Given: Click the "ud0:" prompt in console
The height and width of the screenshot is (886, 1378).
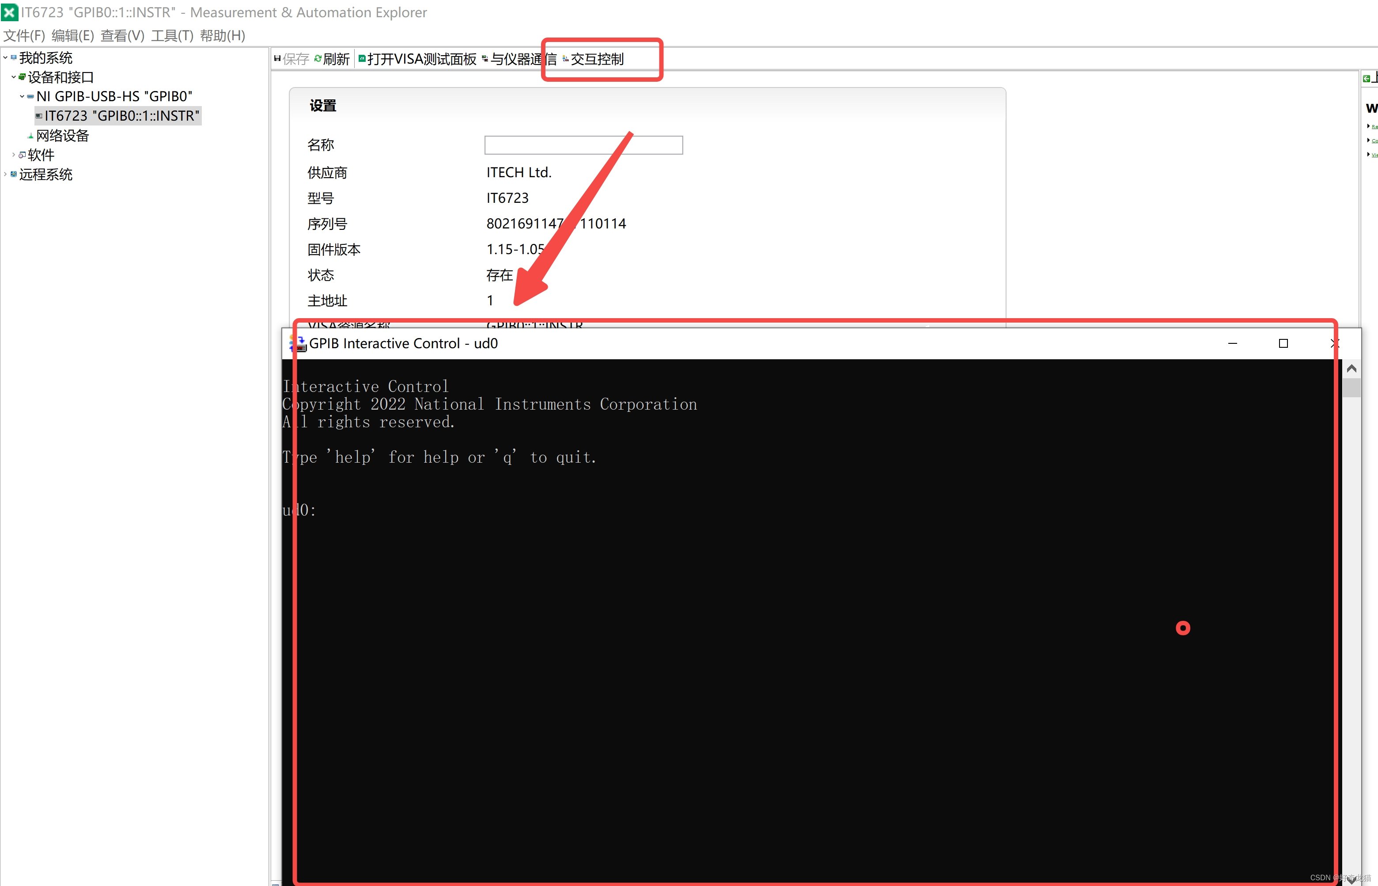Looking at the screenshot, I should (299, 510).
